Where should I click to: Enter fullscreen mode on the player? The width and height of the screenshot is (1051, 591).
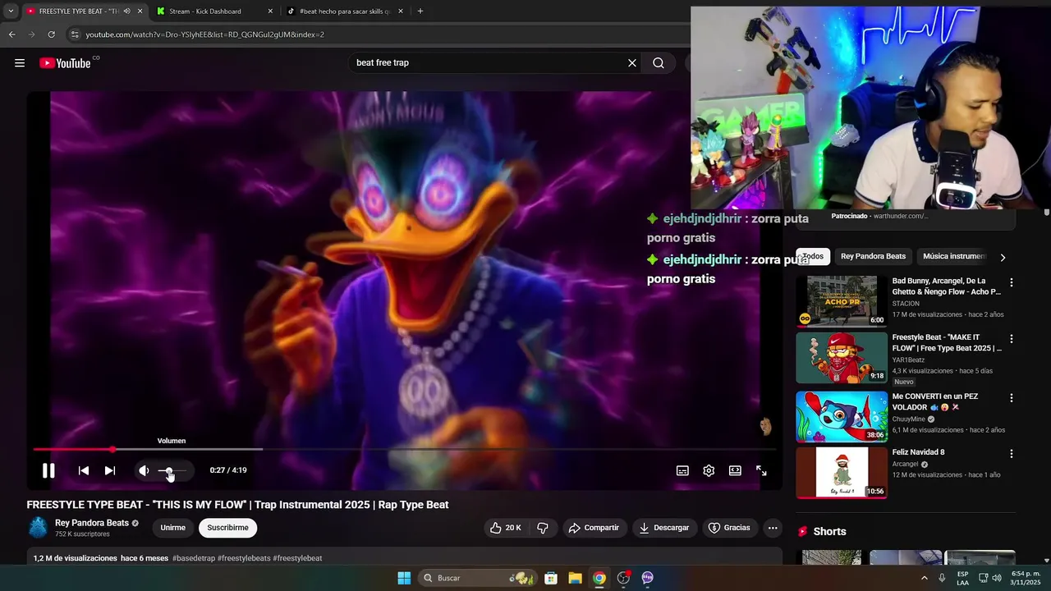[761, 470]
